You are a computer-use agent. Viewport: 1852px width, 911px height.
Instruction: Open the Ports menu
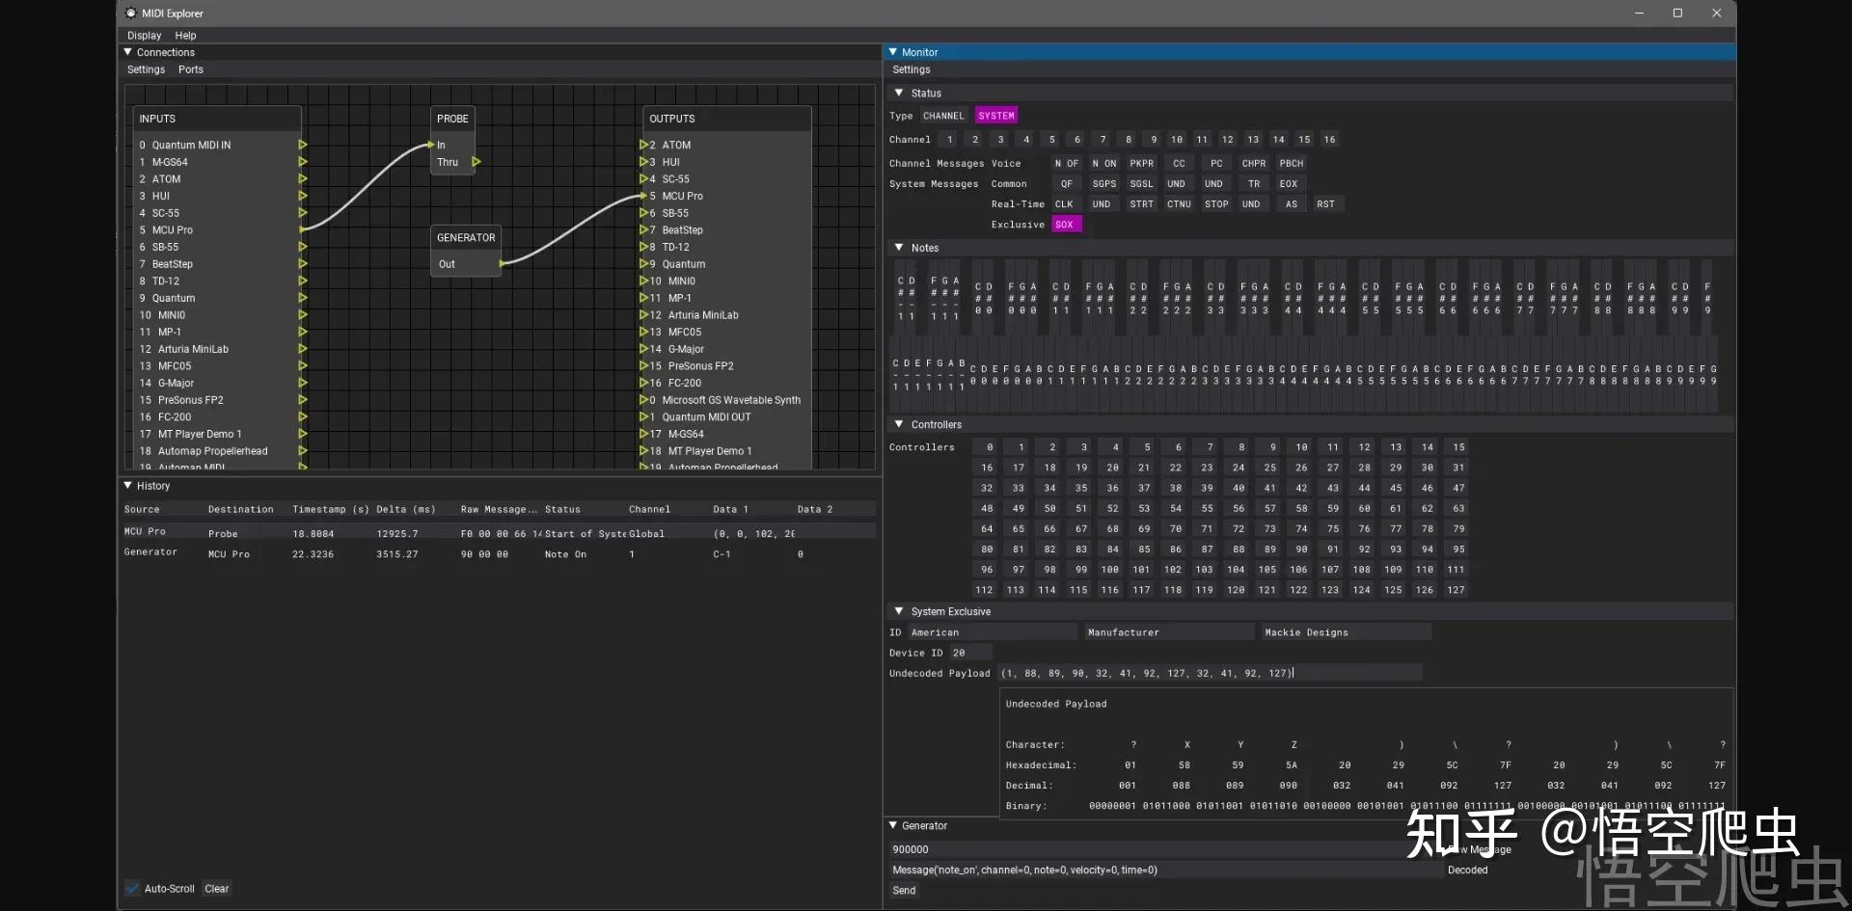point(191,69)
